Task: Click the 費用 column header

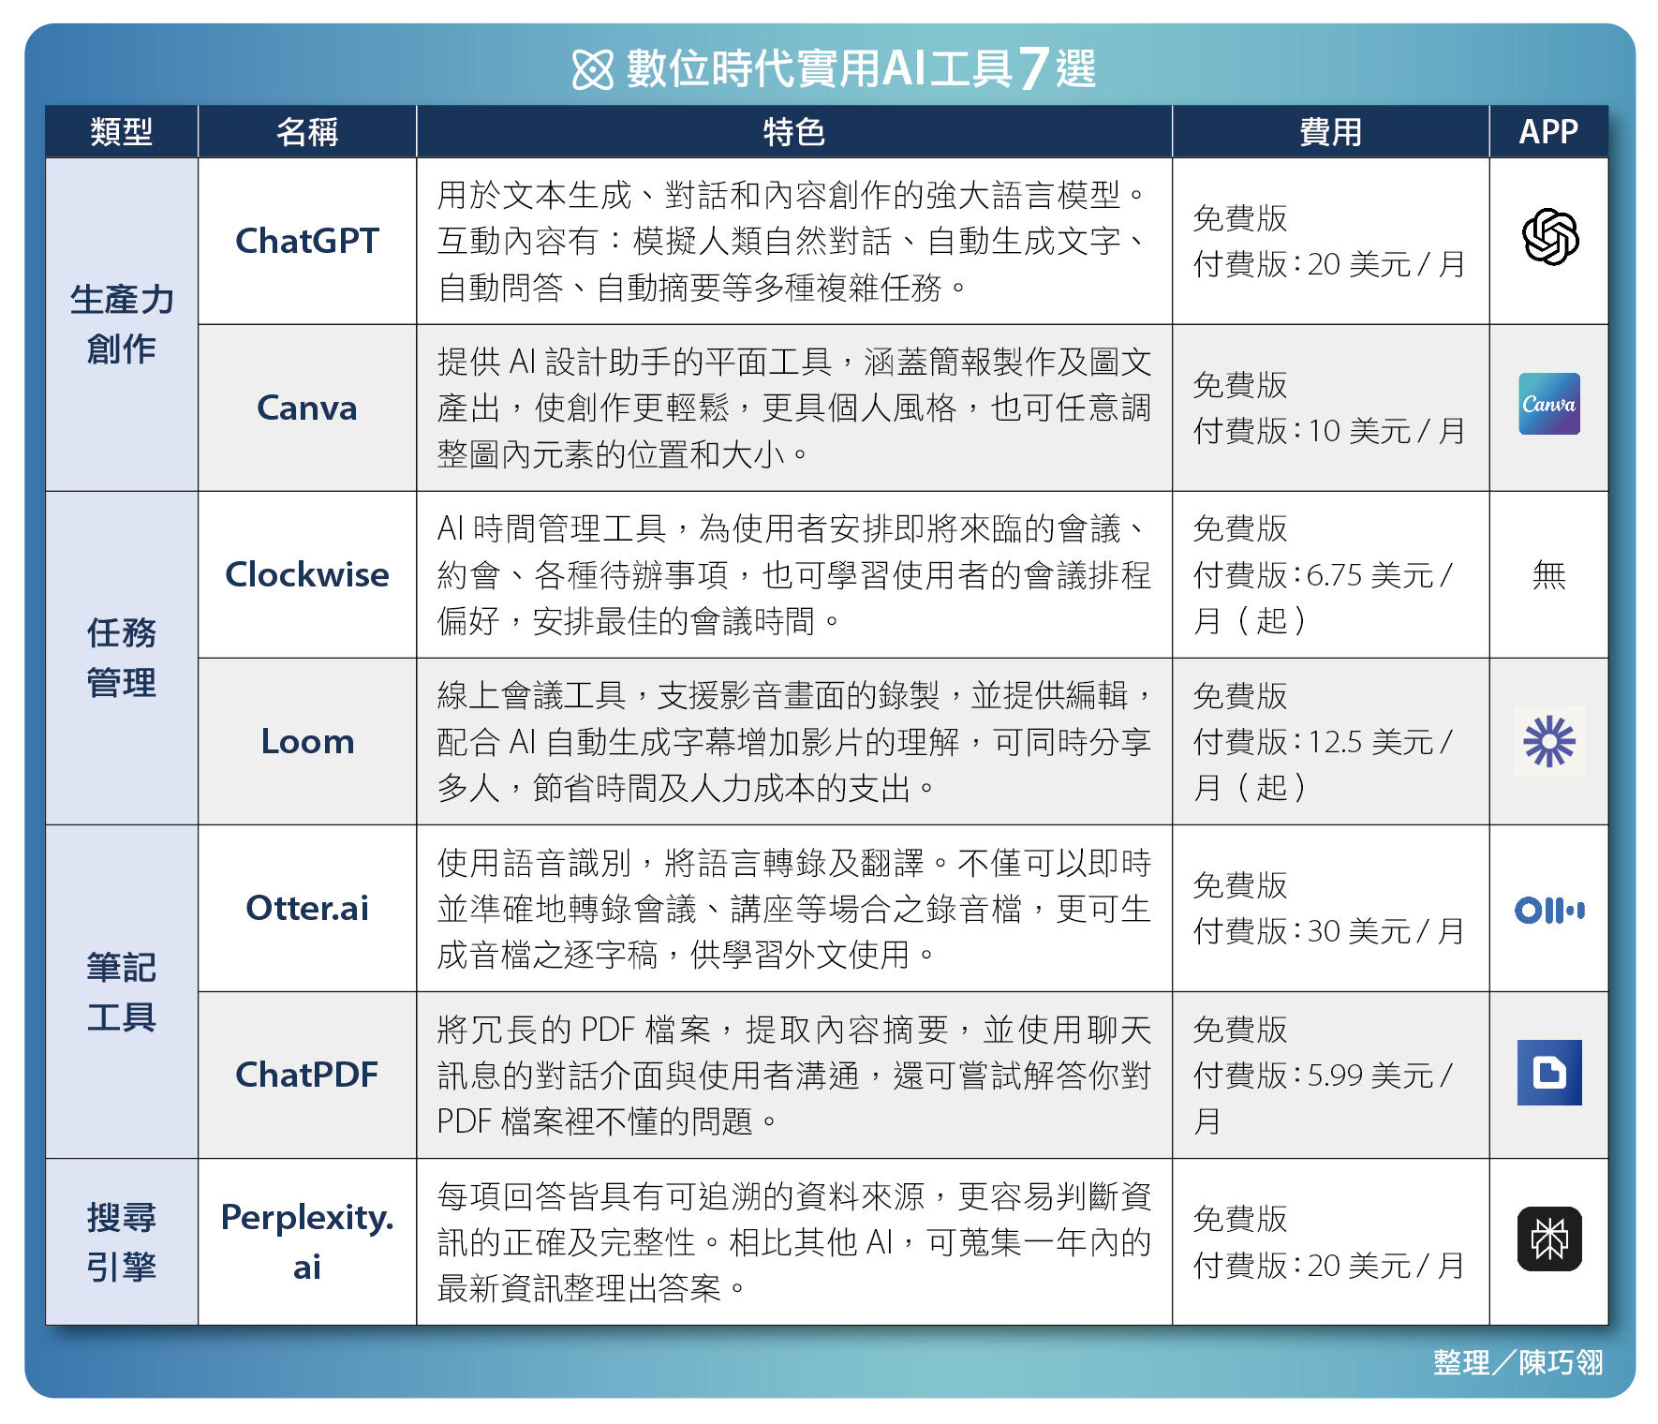Action: tap(1331, 131)
